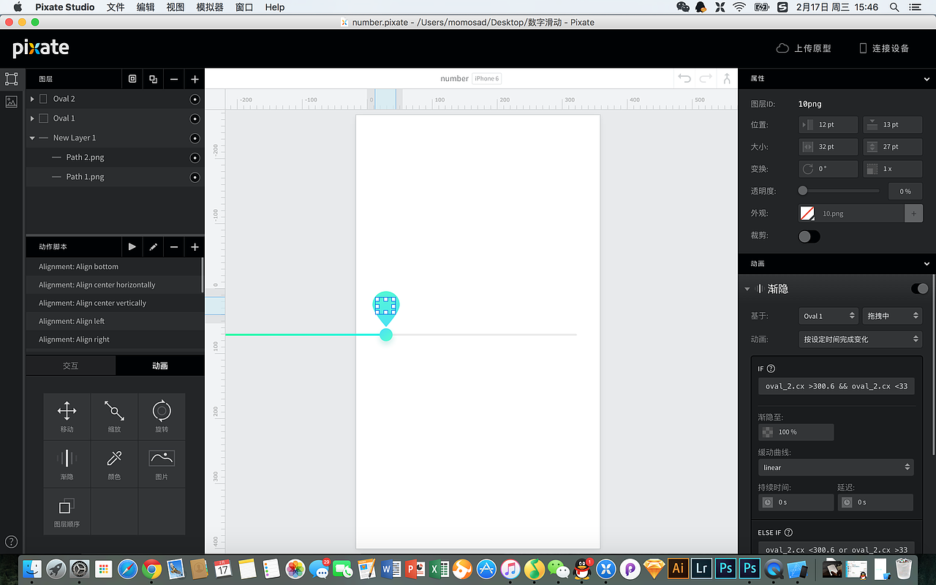This screenshot has height=585, width=936.
Task: Switch to the 交互 tab
Action: [x=70, y=365]
